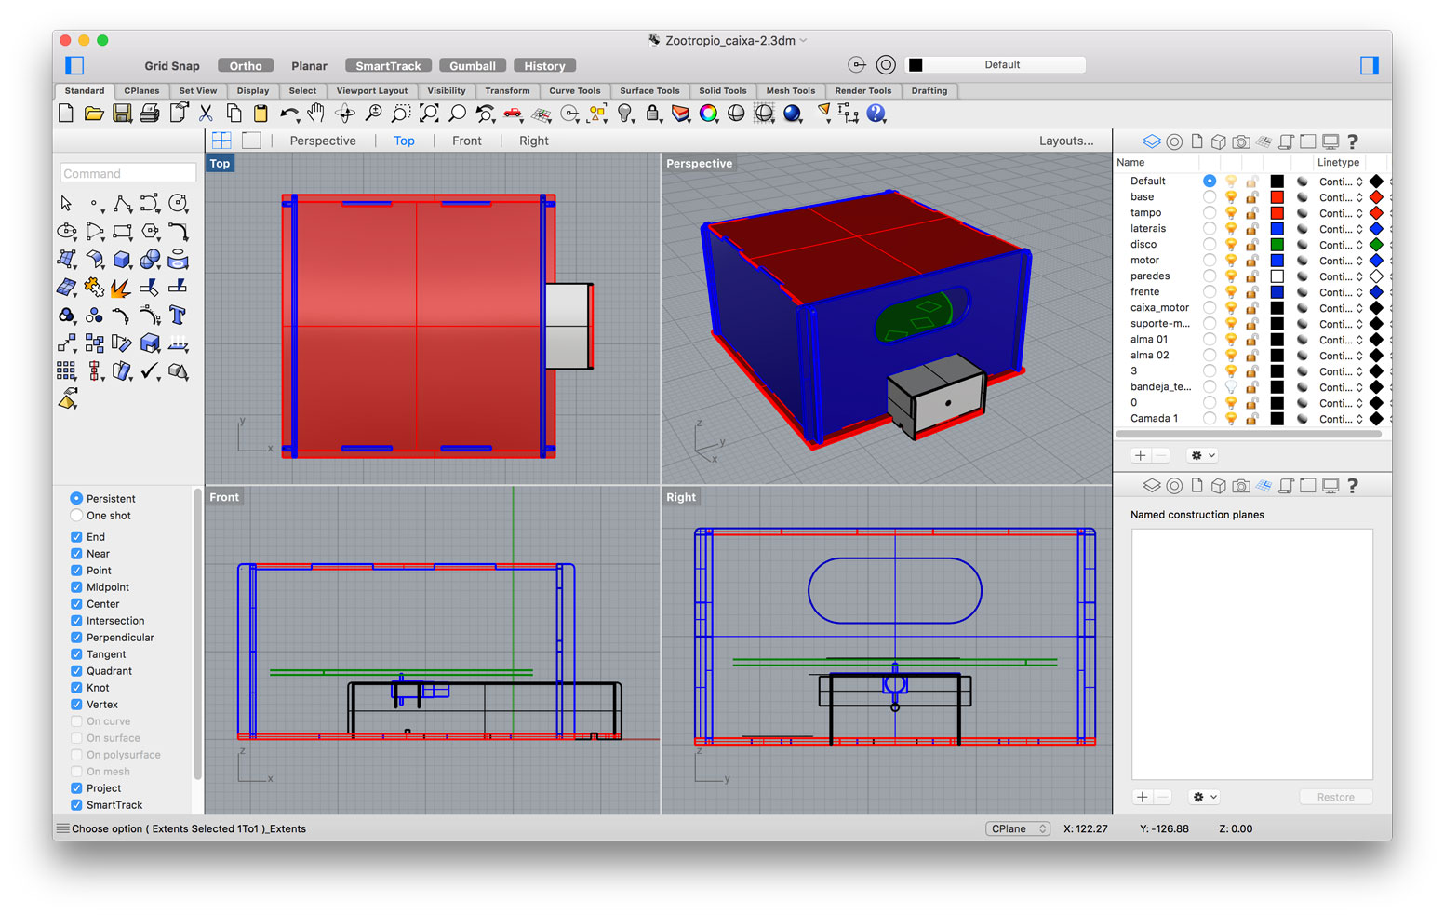Viewport: 1444px width, 915px height.
Task: Click the green color swatch of disco layer
Action: coord(1277,245)
